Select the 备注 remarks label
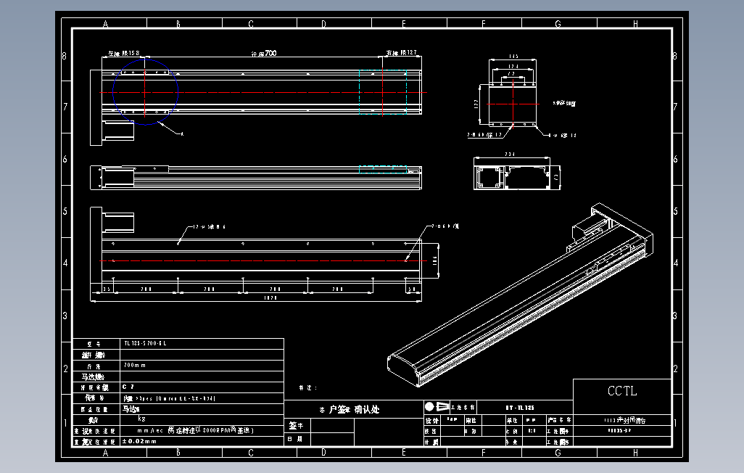Viewport: 744px width, 473px height. click(x=307, y=387)
